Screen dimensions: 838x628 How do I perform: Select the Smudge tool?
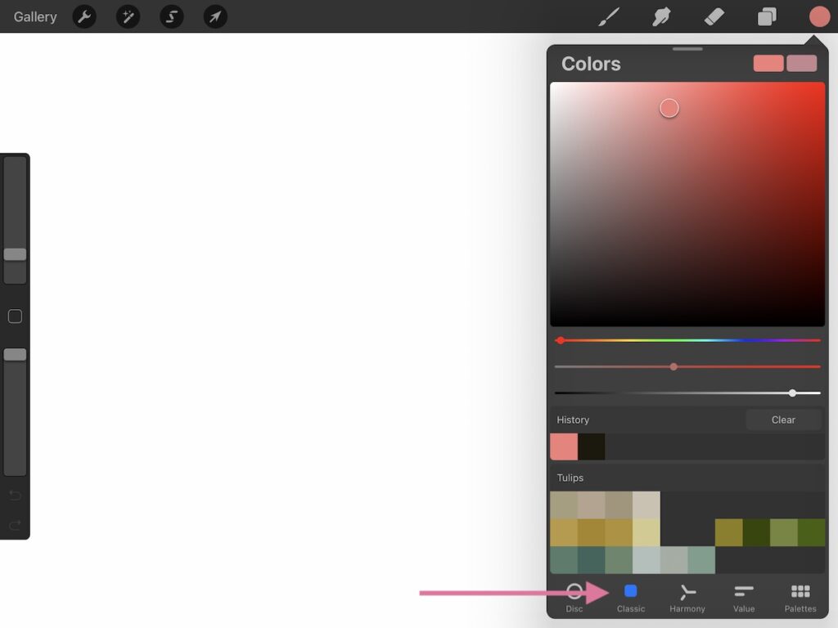click(661, 16)
